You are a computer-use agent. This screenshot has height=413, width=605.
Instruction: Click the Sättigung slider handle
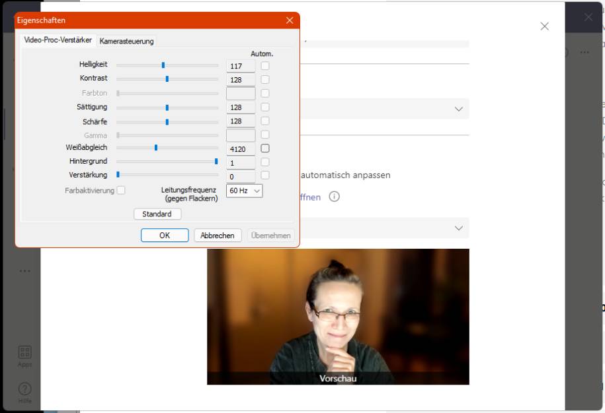tap(167, 108)
